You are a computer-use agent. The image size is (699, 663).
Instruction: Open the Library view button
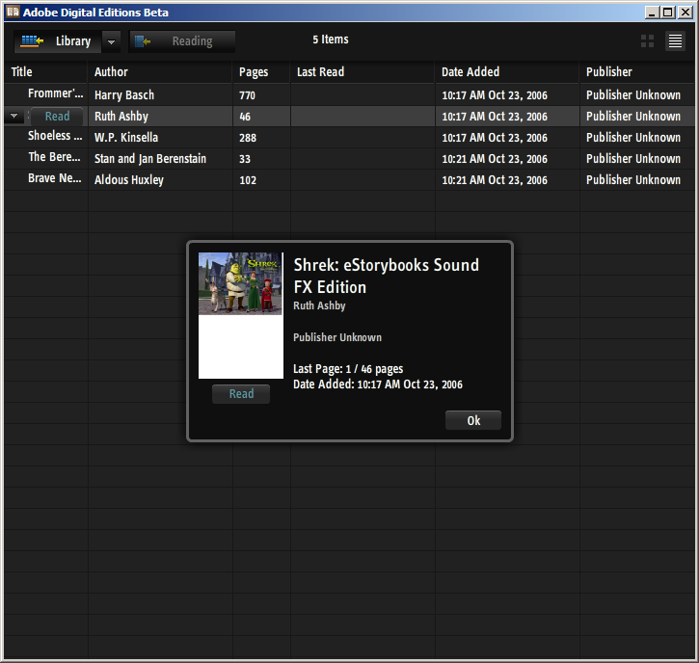coord(58,41)
